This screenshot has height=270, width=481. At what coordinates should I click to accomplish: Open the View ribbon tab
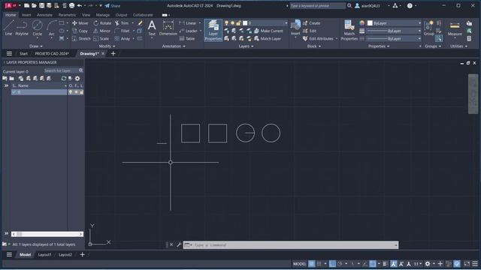(x=86, y=15)
